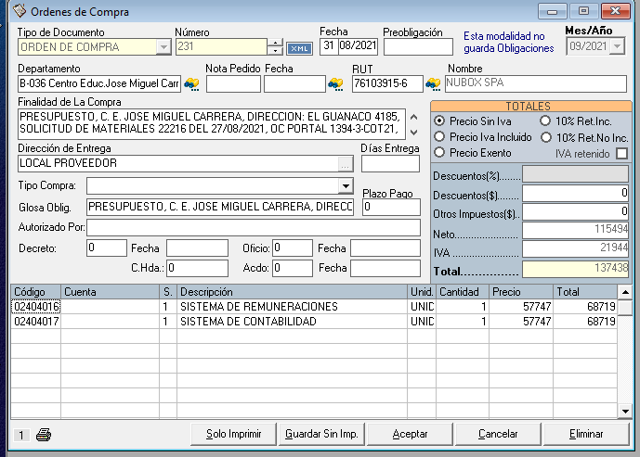Click the Descuentos($) field
This screenshot has width=640, height=457.
576,193
